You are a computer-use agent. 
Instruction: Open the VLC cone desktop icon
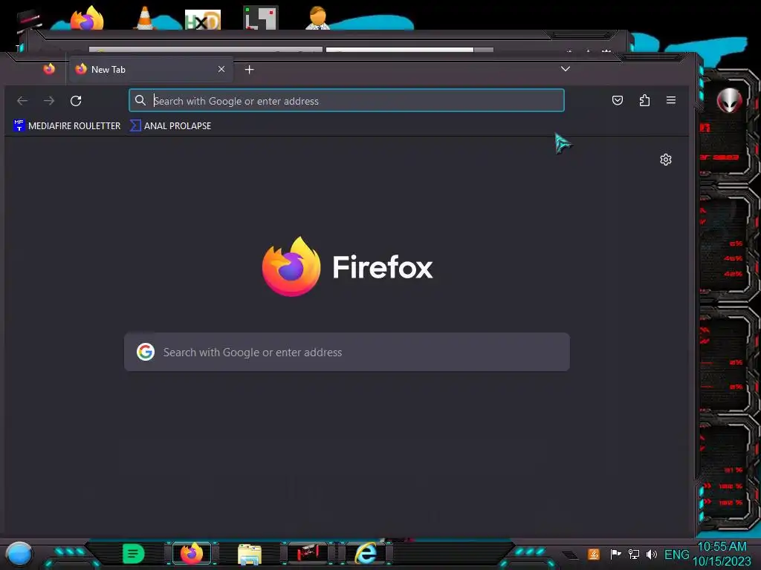click(145, 18)
